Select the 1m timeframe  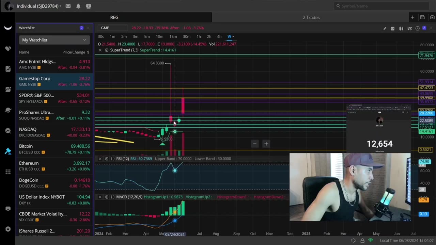coord(112,36)
